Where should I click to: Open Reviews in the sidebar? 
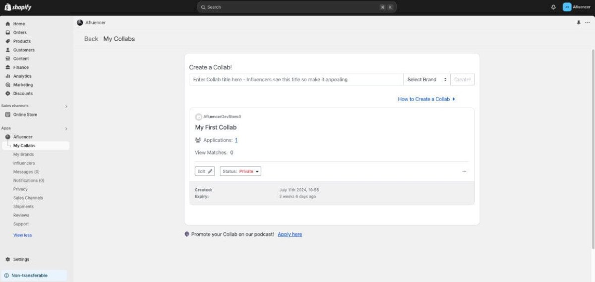21,215
